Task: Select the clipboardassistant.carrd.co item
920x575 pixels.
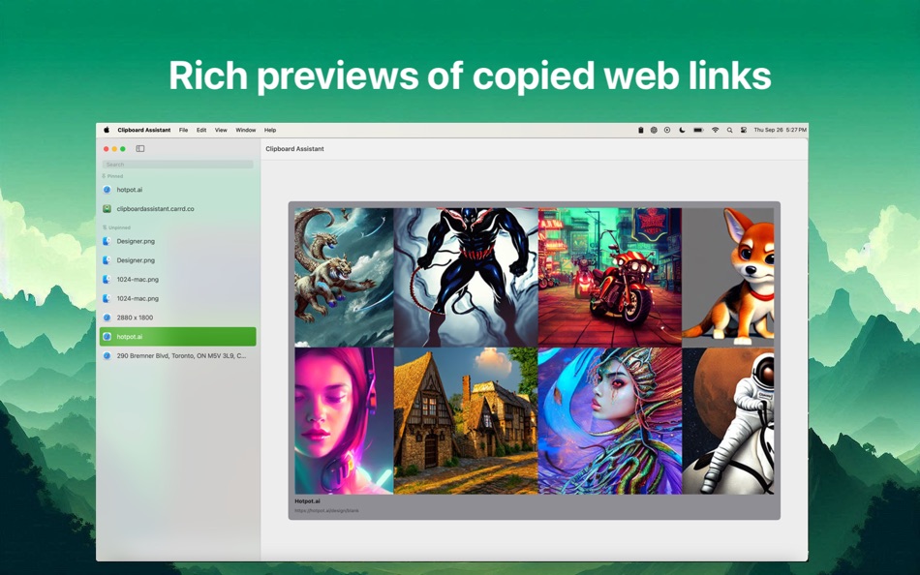Action: (x=178, y=208)
